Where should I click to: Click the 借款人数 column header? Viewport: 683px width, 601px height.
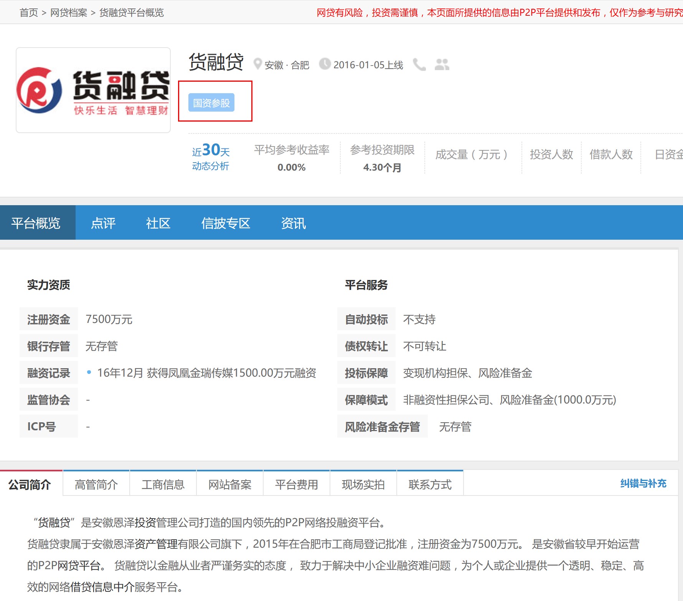point(611,155)
